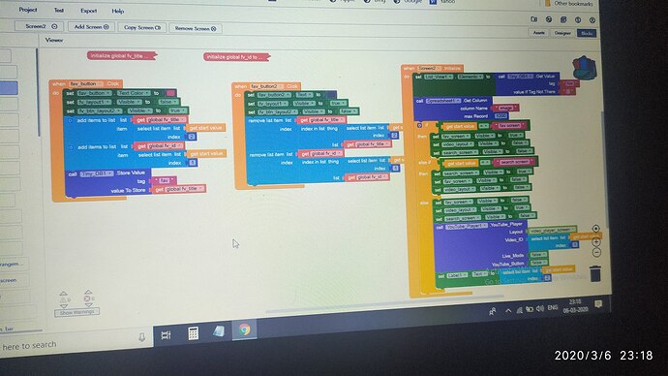Open Task View on the taskbar
Screen dimensions: 668x376
[x=167, y=335]
